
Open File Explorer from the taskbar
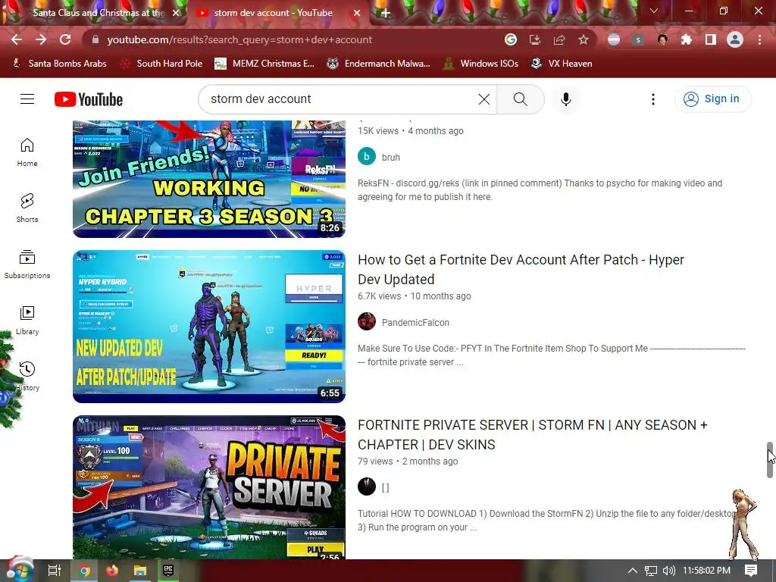(140, 571)
